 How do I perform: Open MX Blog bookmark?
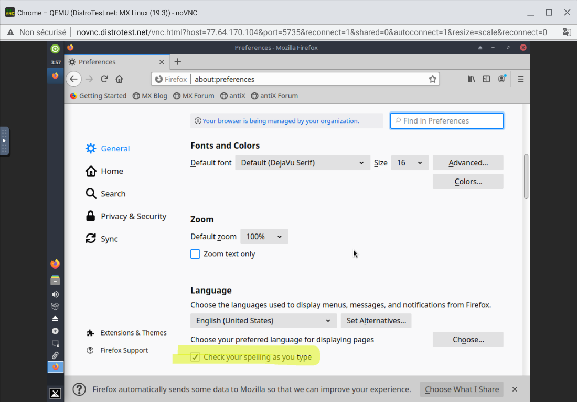(x=150, y=96)
